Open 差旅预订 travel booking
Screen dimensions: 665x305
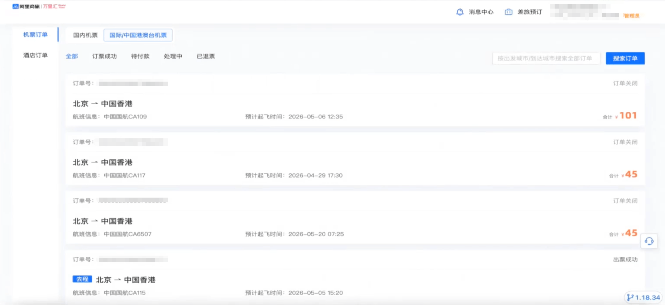(530, 12)
